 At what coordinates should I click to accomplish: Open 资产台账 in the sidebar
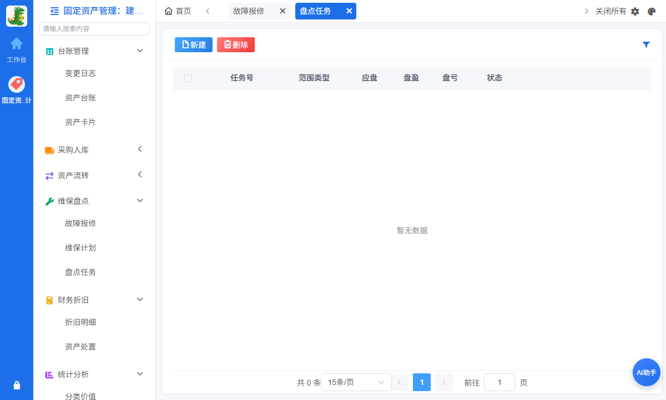click(80, 98)
